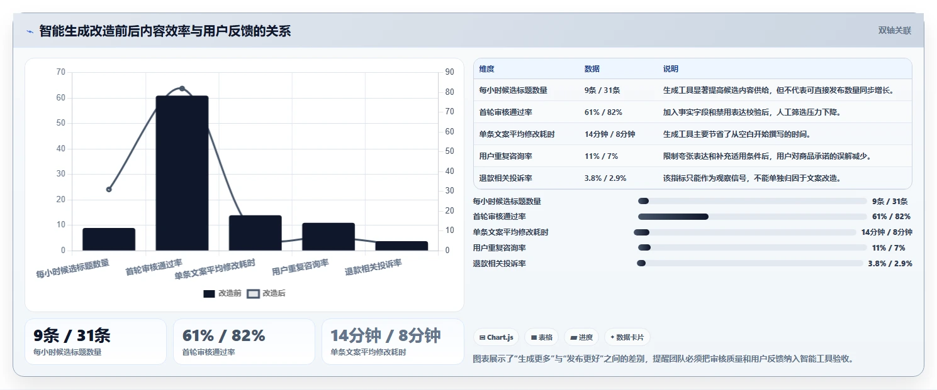The width and height of the screenshot is (937, 390).
Task: Click the 单条文案平均修改耗时 chart bar
Action: (x=255, y=233)
